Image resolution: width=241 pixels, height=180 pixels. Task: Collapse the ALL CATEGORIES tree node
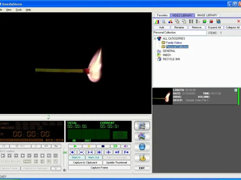(x=155, y=38)
